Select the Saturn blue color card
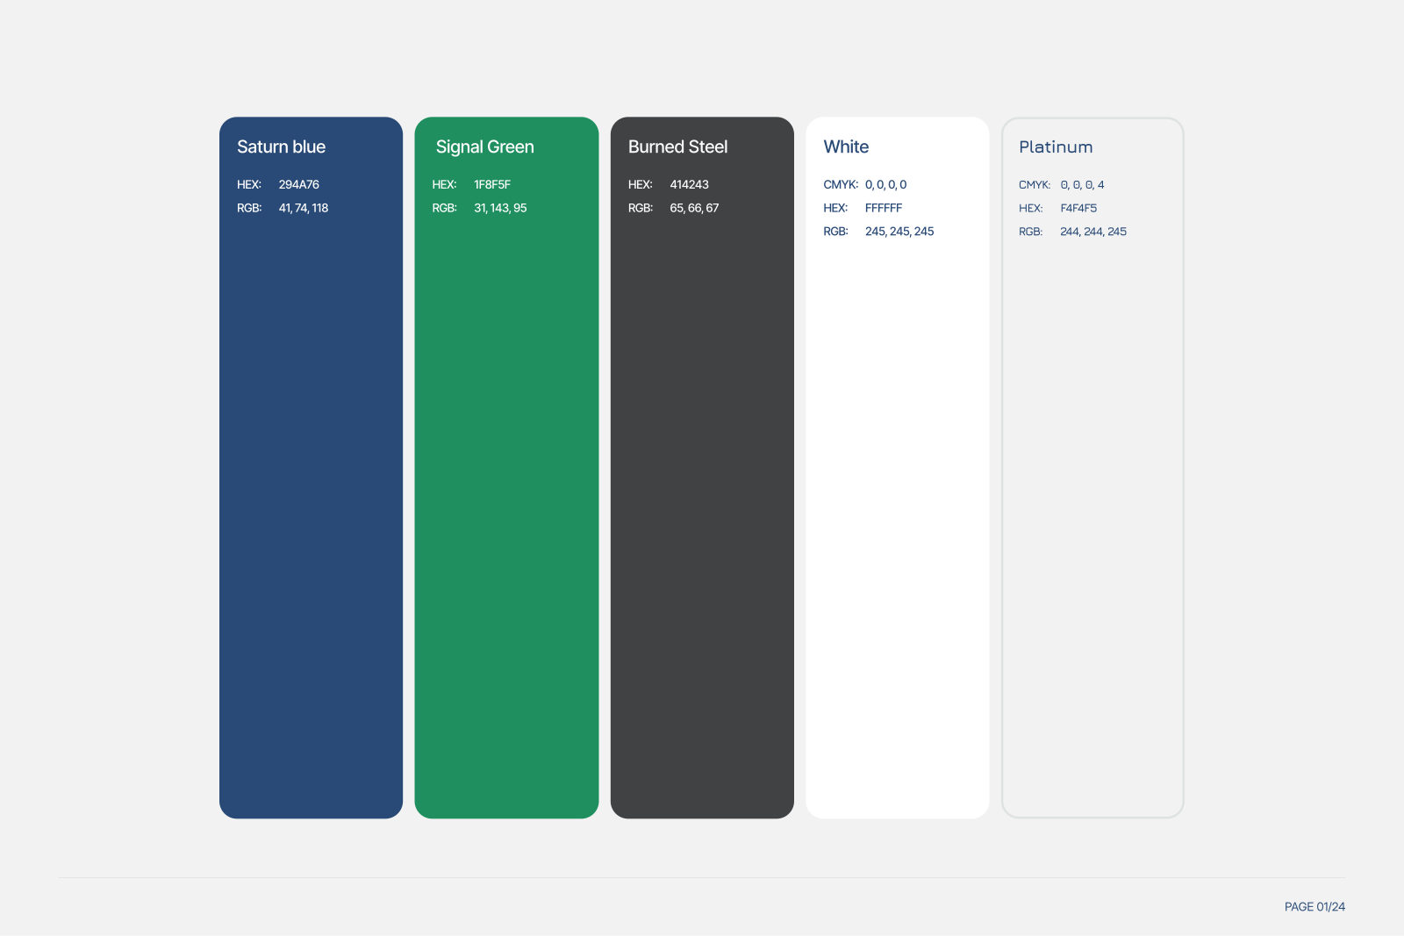The image size is (1404, 936). [x=311, y=468]
